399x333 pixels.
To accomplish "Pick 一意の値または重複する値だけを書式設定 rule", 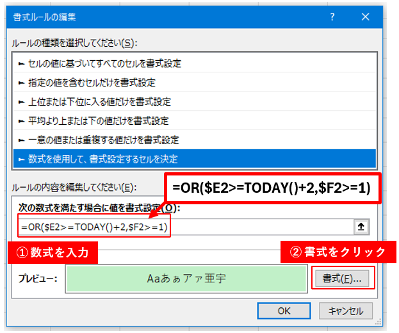I will 103,140.
